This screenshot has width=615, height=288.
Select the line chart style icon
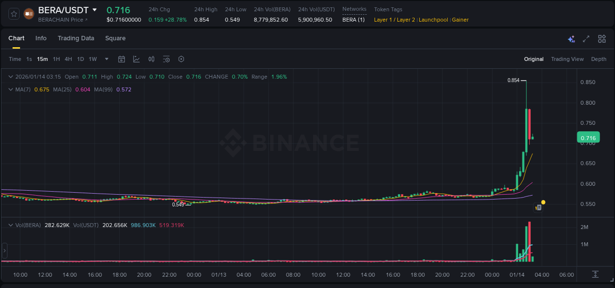click(136, 59)
